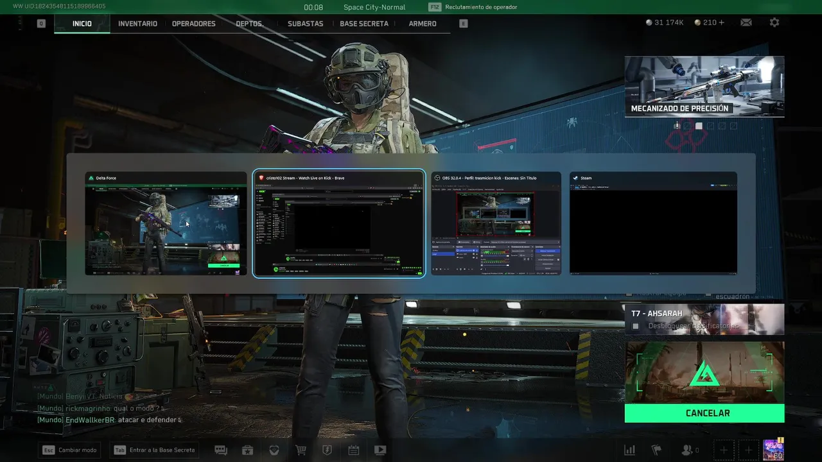This screenshot has width=822, height=462.
Task: Select the highlighted third banner pagination dot
Action: (699, 126)
